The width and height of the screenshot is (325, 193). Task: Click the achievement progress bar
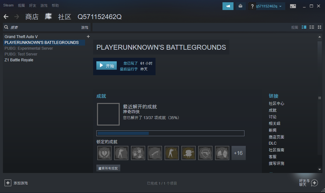tap(170, 133)
